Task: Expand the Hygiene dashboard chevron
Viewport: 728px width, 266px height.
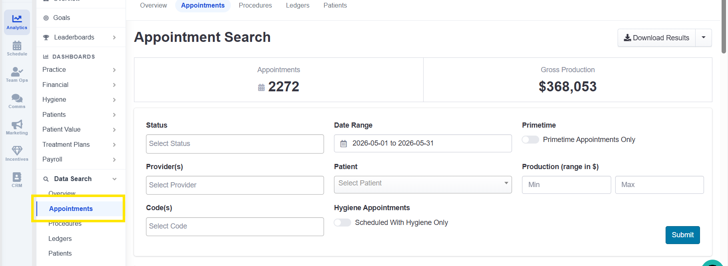Action: [114, 100]
